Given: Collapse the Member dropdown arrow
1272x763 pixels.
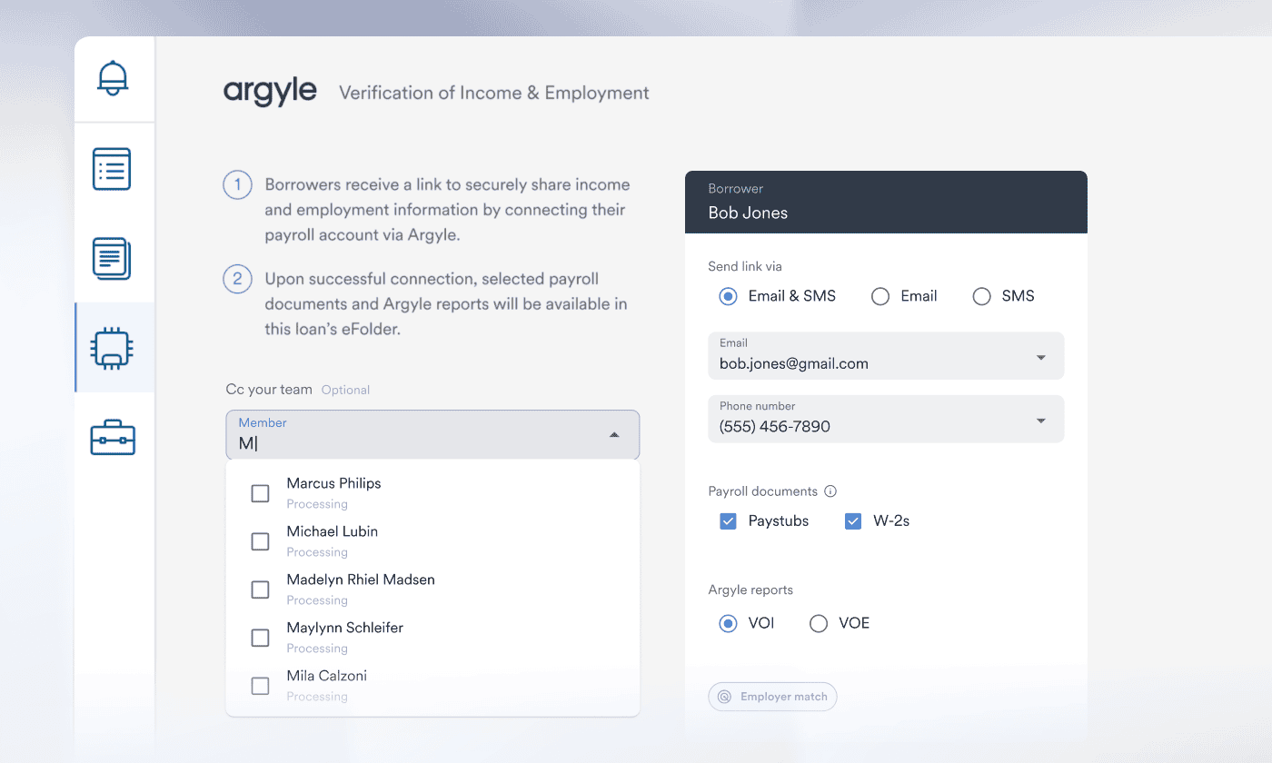Looking at the screenshot, I should pos(615,435).
